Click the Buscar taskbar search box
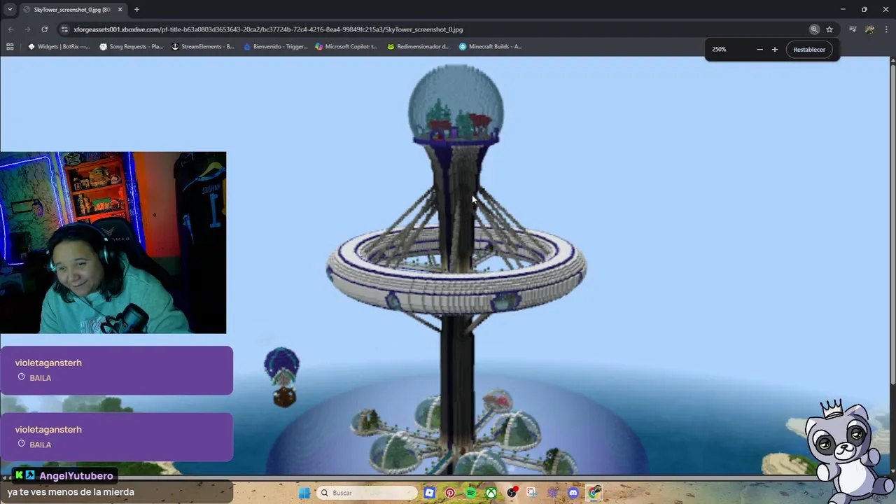Image resolution: width=896 pixels, height=504 pixels. 367,493
